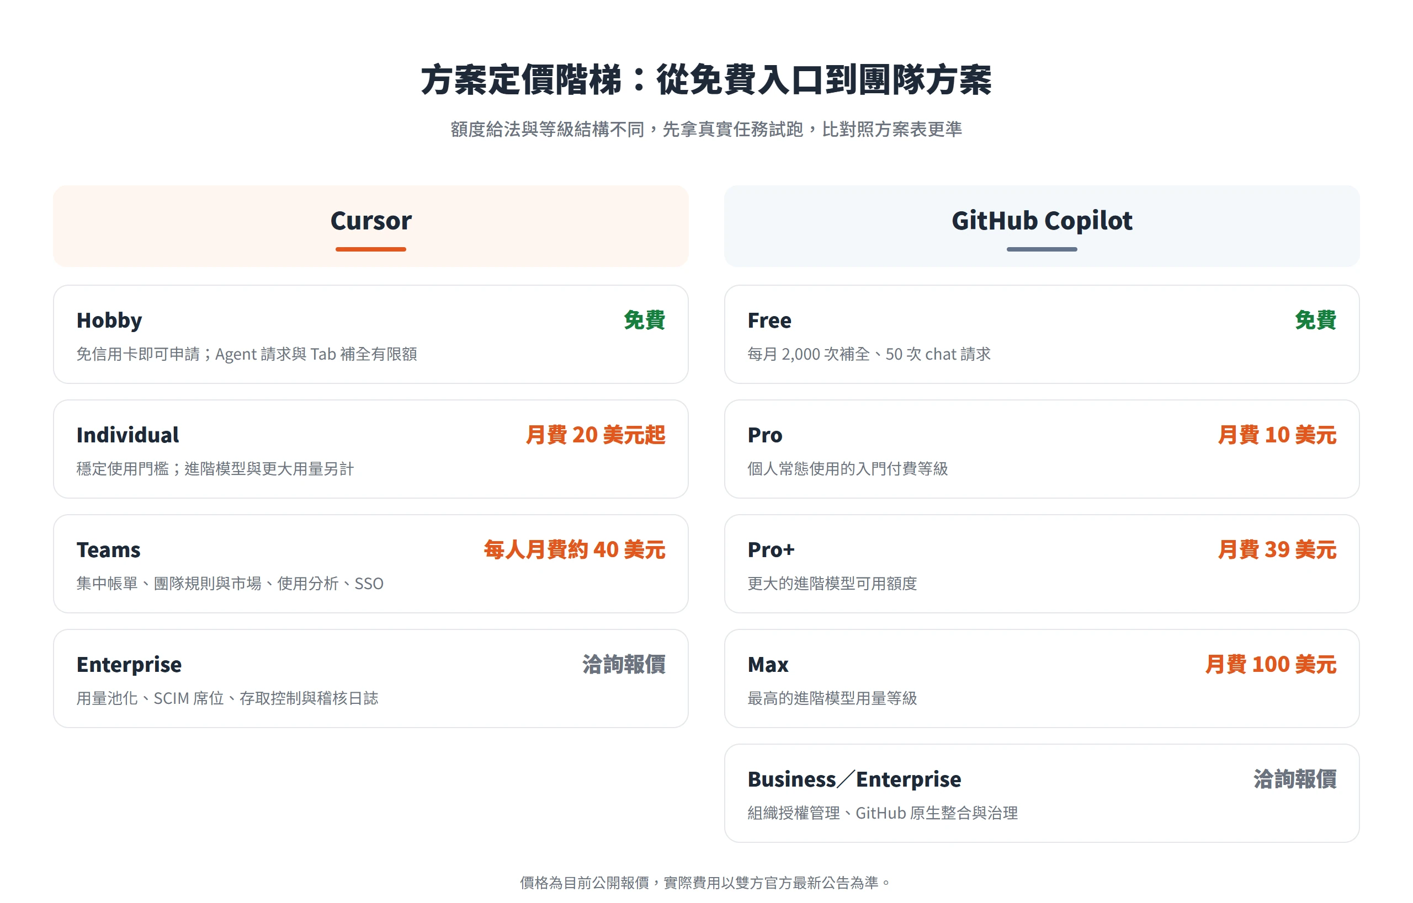Click the 免費 price on the Free card

click(x=1315, y=320)
